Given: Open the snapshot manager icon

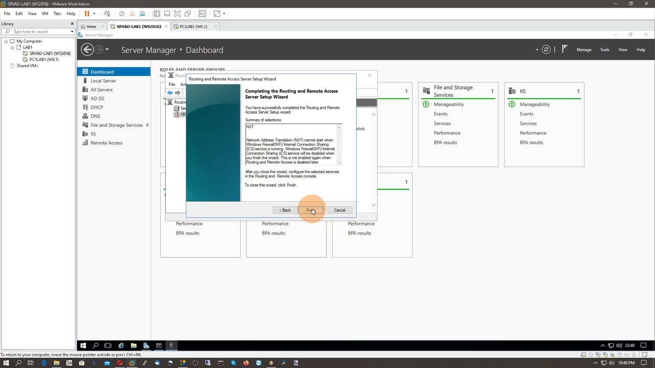Looking at the screenshot, I should 142,14.
